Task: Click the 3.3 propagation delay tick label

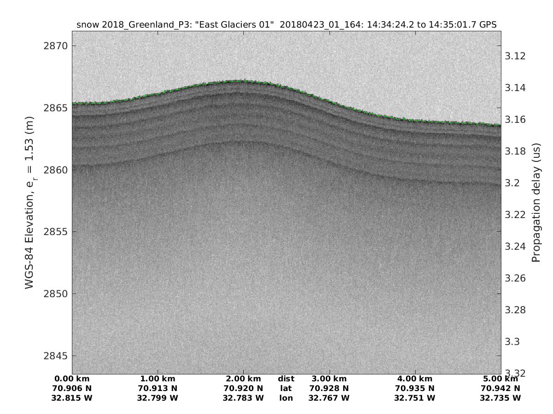Action: (512, 342)
